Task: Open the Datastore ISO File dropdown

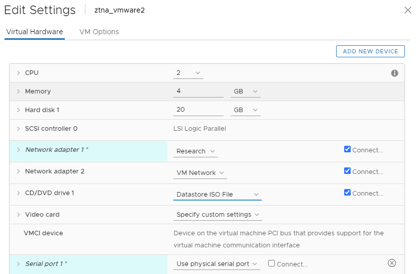Action: tap(217, 195)
